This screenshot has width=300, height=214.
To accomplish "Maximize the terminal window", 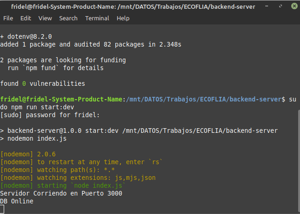I will tap(281, 6).
